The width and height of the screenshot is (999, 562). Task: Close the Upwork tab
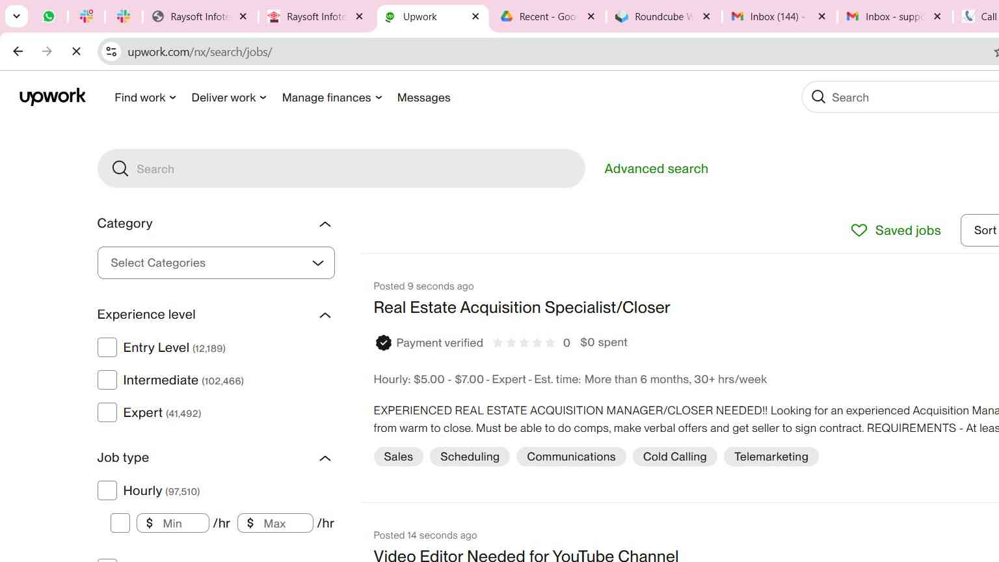475,16
